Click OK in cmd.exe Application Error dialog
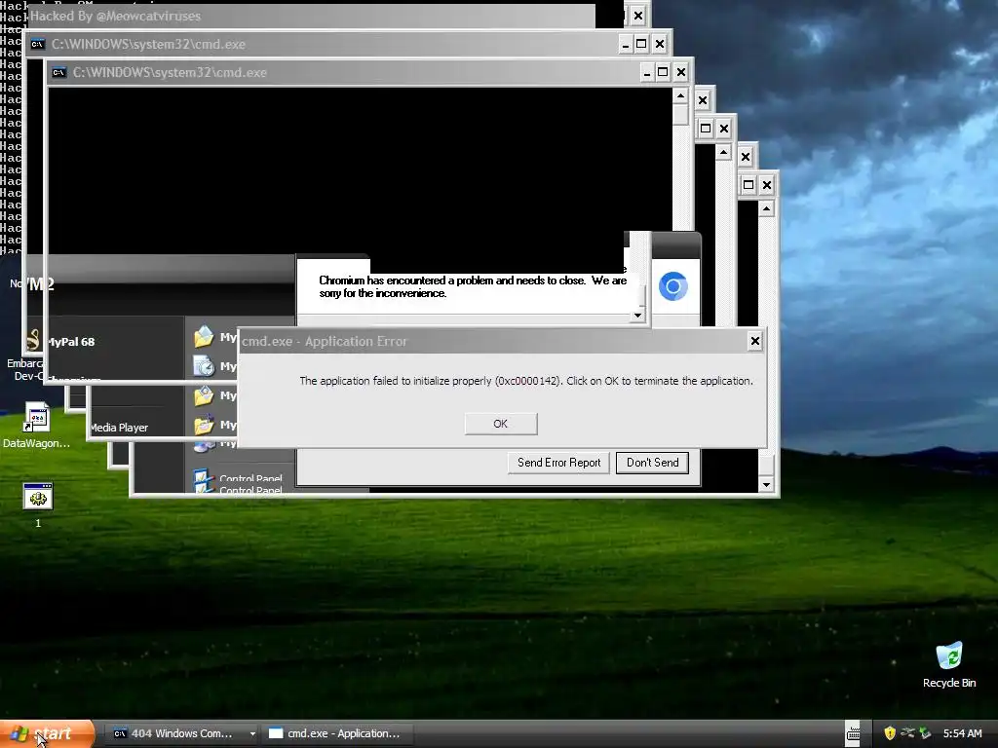This screenshot has width=998, height=748. tap(501, 424)
